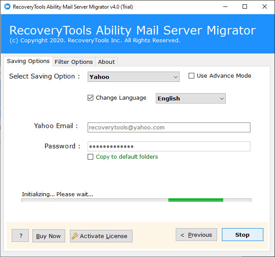Close the Migrator window
The height and width of the screenshot is (257, 275).
pyautogui.click(x=265, y=6)
